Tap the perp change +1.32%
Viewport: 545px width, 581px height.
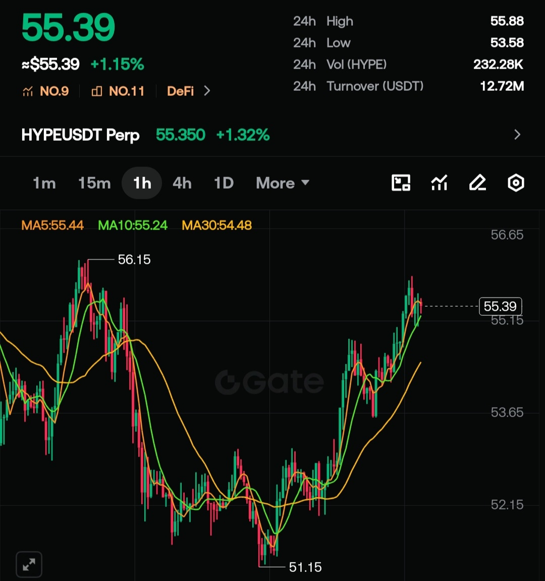click(x=243, y=135)
